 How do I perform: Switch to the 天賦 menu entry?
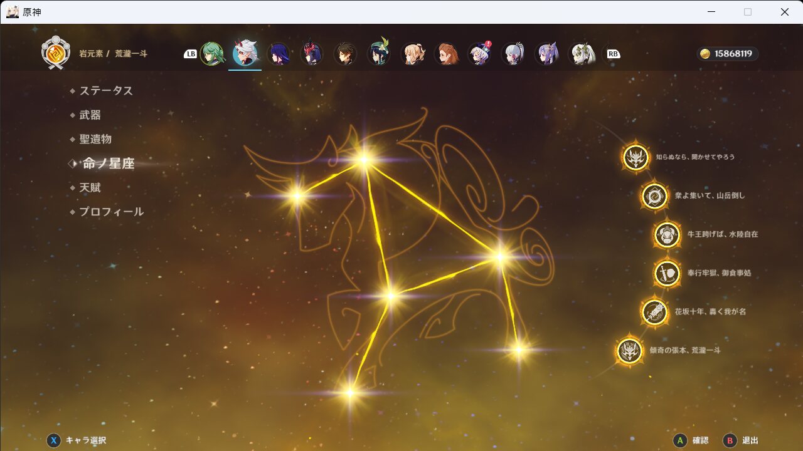[90, 188]
